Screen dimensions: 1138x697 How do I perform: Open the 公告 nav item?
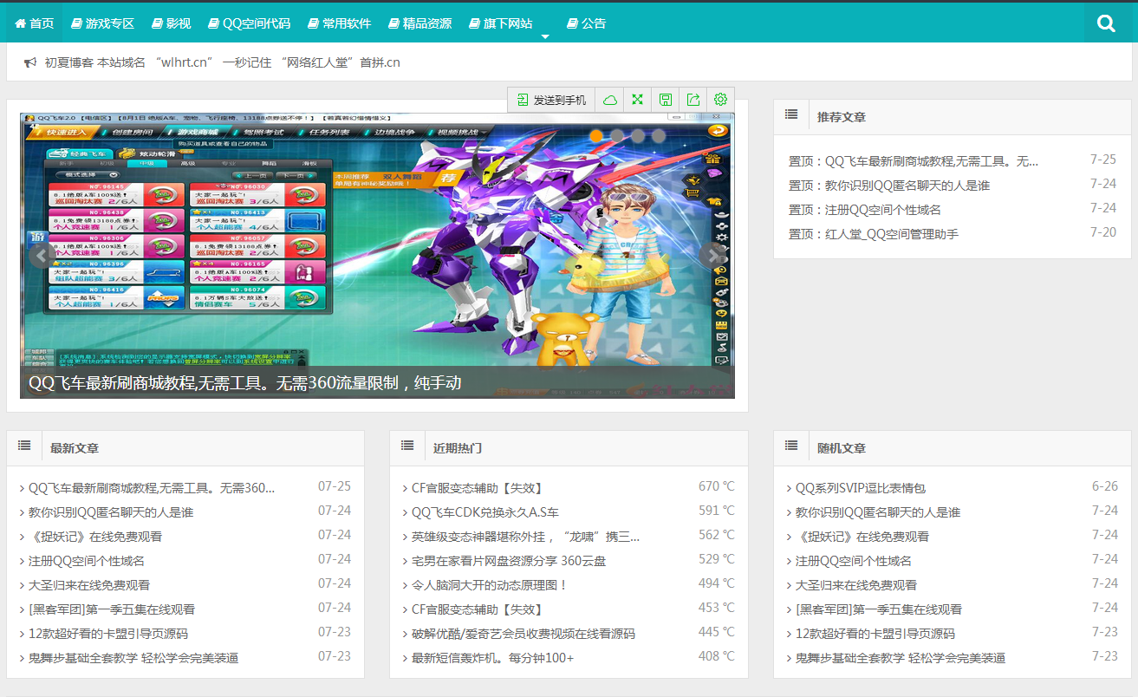click(587, 23)
